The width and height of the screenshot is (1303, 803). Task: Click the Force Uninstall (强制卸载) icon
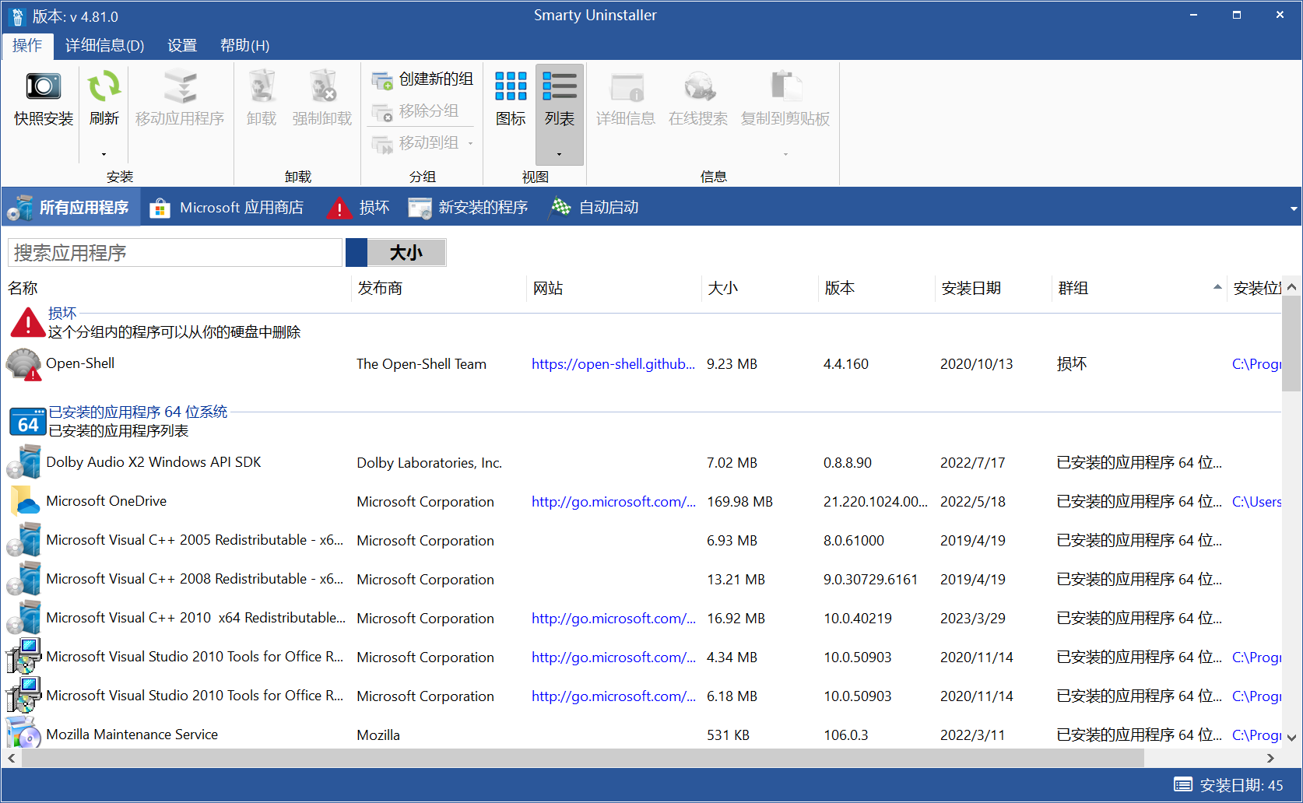tap(322, 86)
